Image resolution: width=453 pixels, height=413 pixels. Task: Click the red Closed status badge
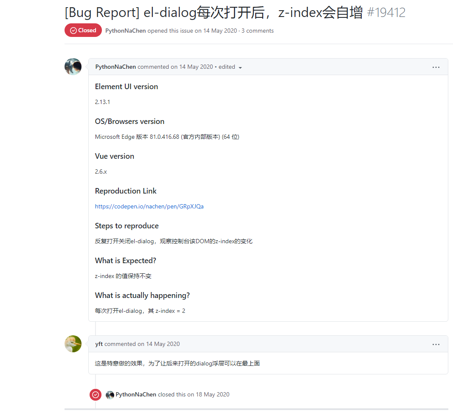[x=83, y=30]
